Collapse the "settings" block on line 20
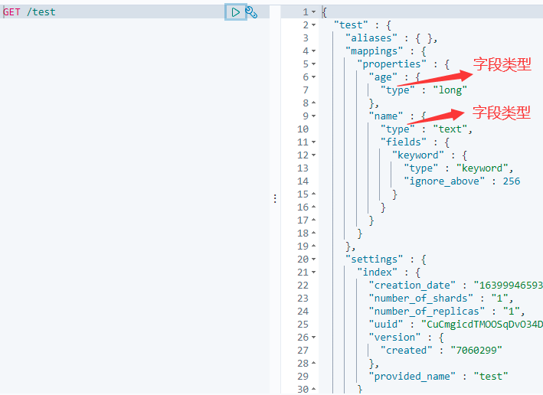The width and height of the screenshot is (543, 395). coord(314,260)
